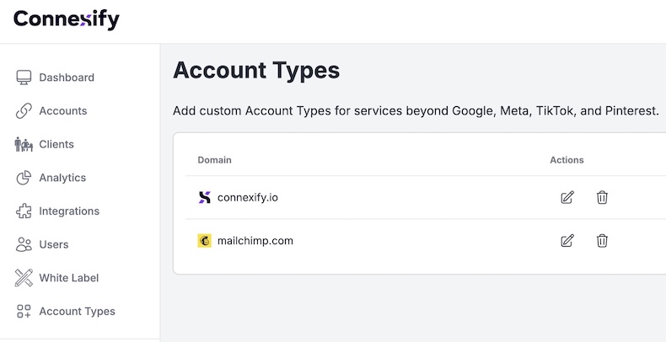Delete the mailchimp.com entry with trash icon

(602, 241)
